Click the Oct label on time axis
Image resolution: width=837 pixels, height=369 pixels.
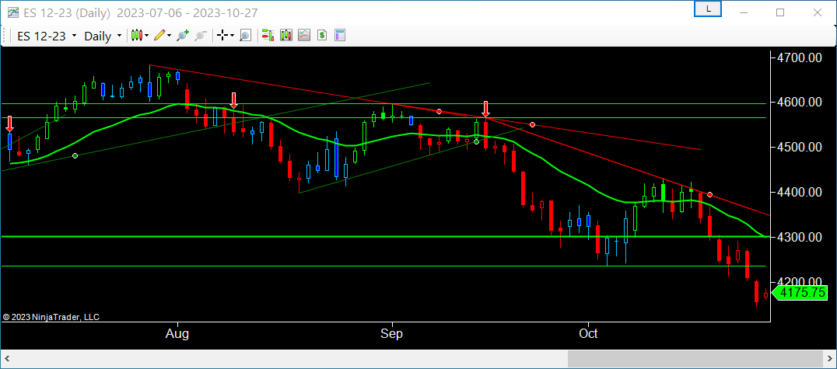point(588,334)
